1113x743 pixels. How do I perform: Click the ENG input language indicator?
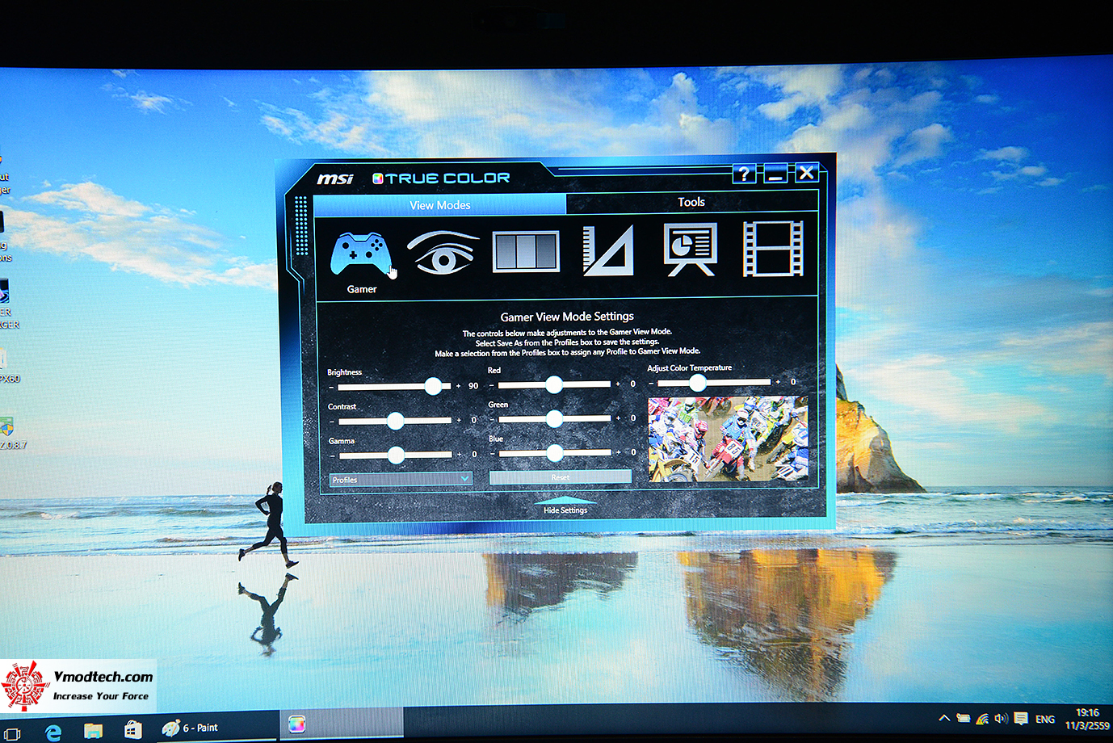(1045, 719)
